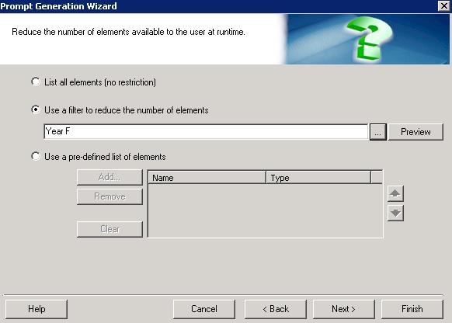Click Finish to complete the wizard
Viewport: 452px width, 323px height.
coord(412,309)
